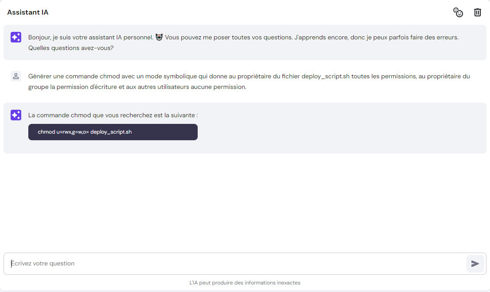Delete the conversation with trash icon
Screen dimensions: 490x292
478,12
